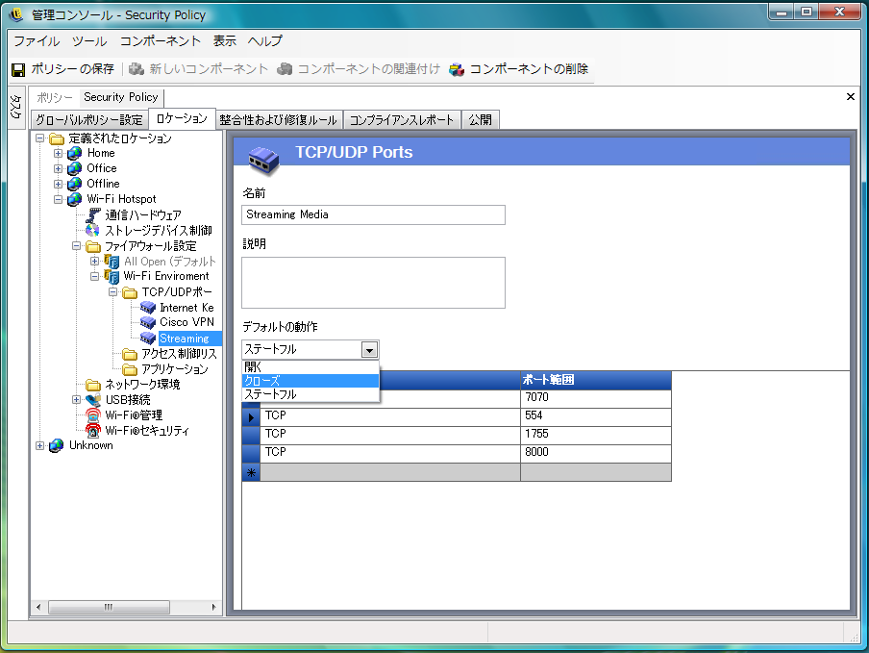The width and height of the screenshot is (869, 653).
Task: Collapse the defined locations root node
Action: click(40, 138)
